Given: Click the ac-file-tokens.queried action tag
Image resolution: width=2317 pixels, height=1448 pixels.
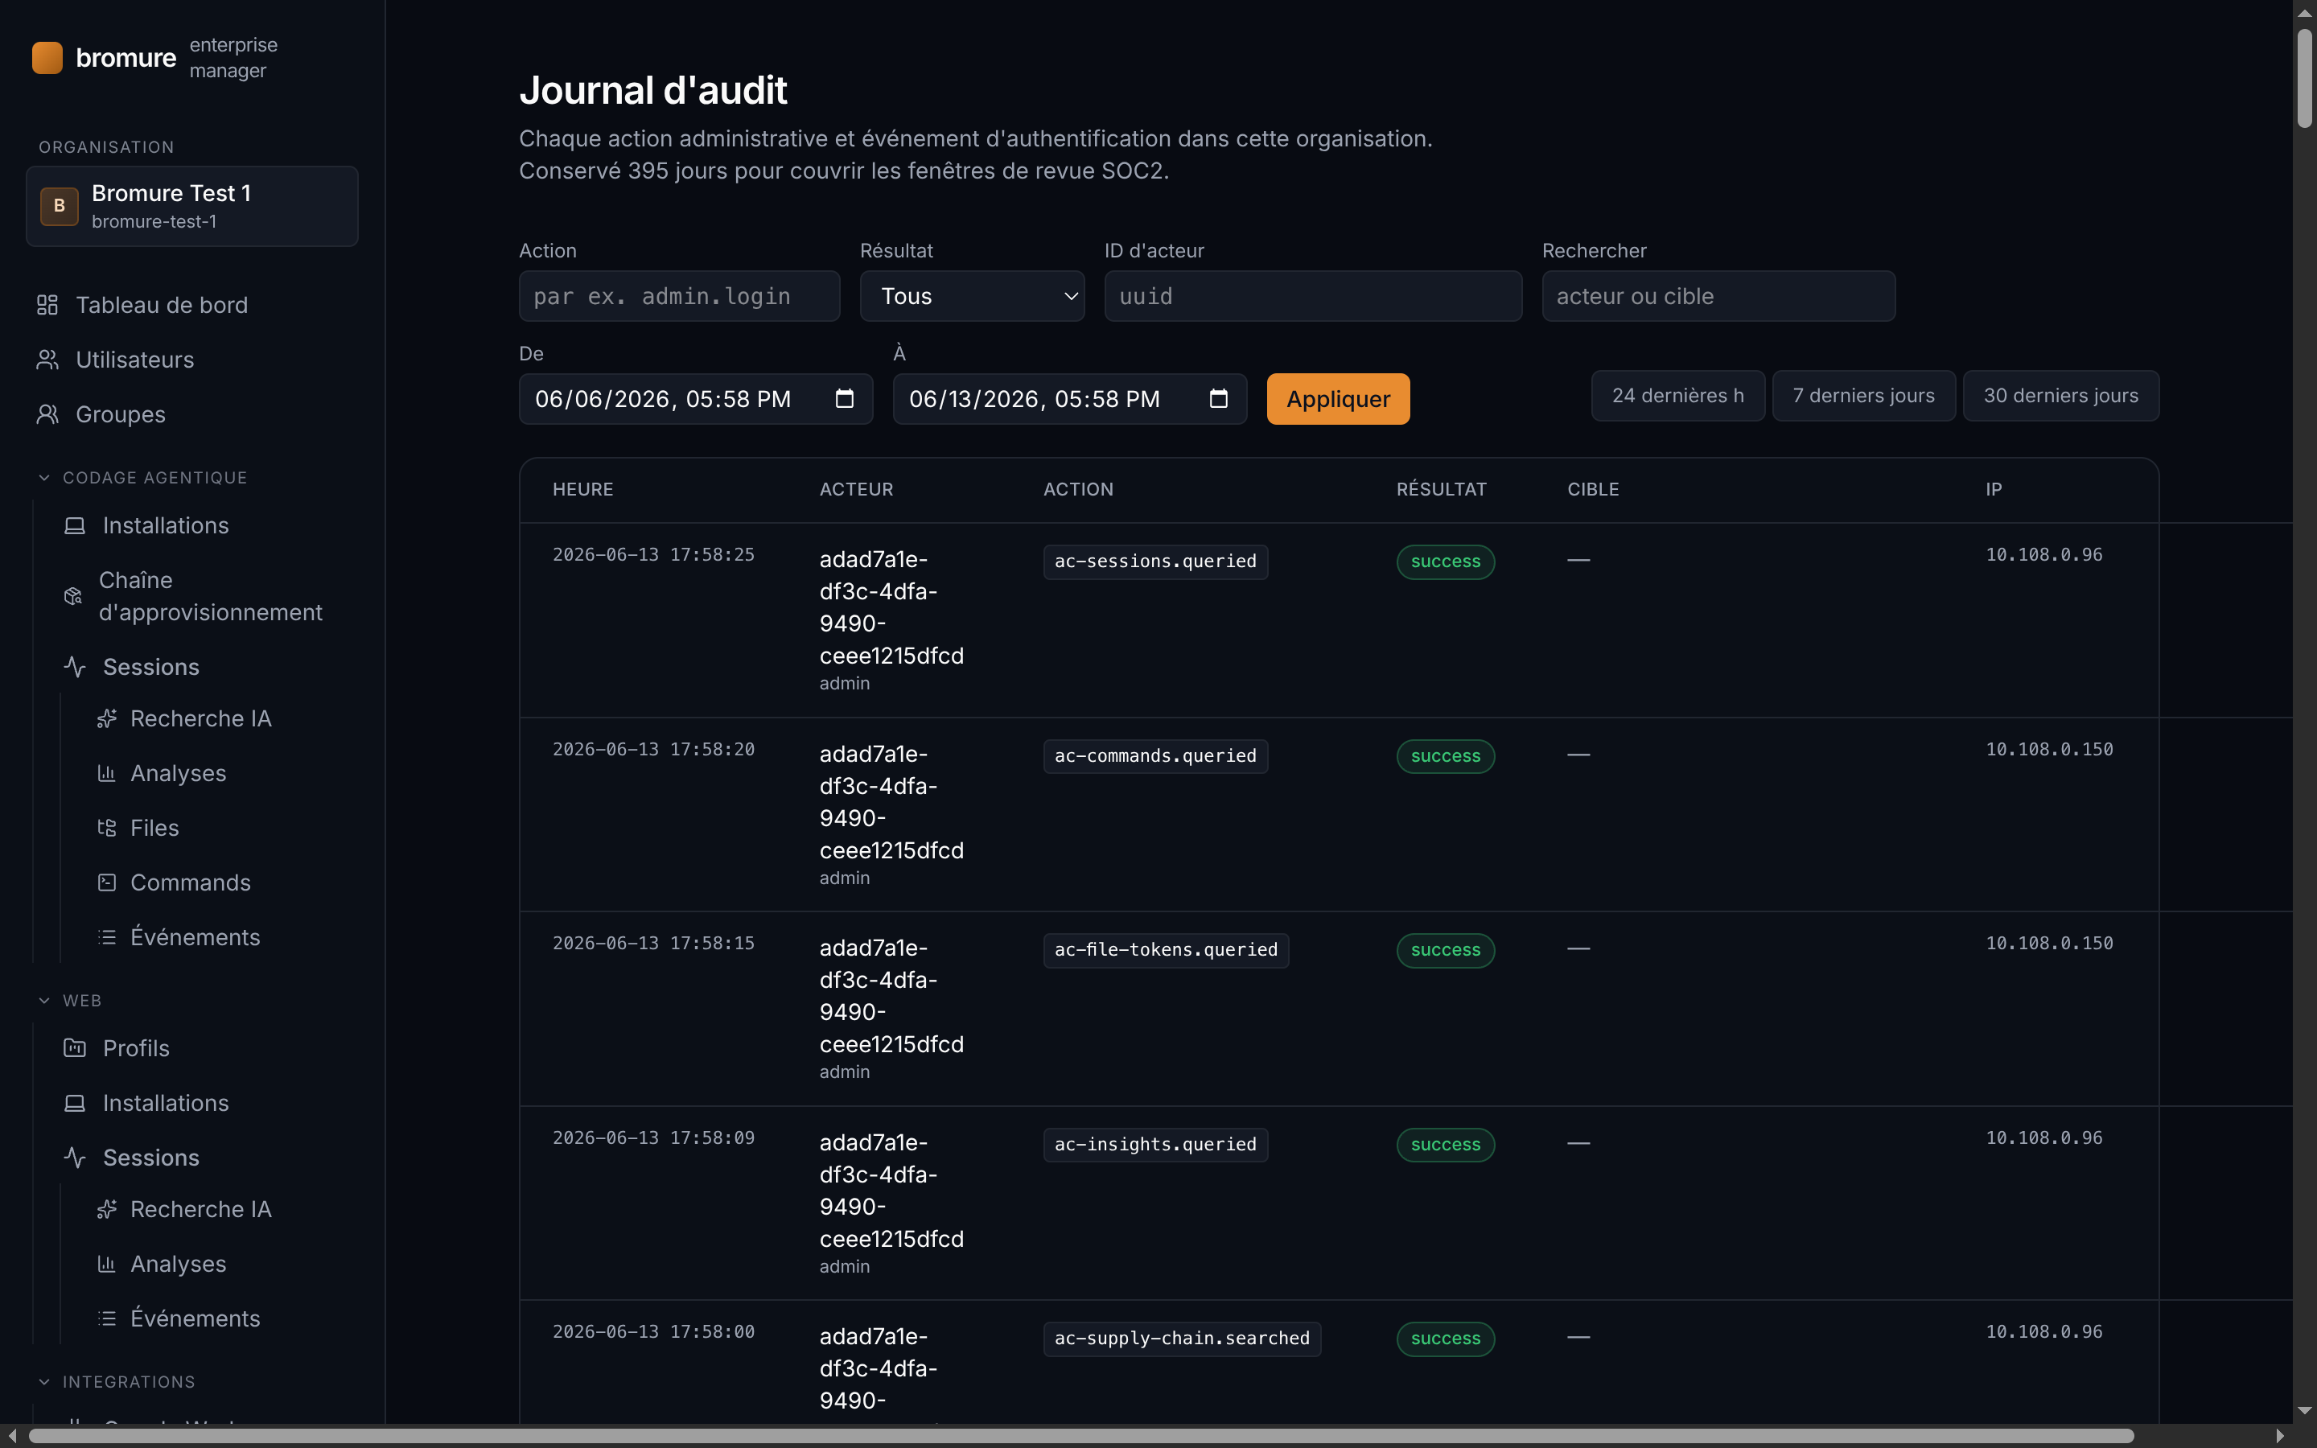Looking at the screenshot, I should click(1165, 950).
